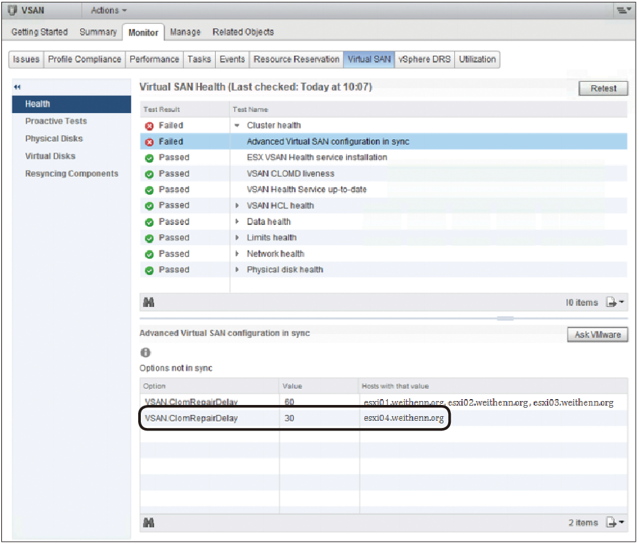Screen dimensions: 639x545
Task: Select Resyncing Components in the sidebar
Action: click(x=72, y=174)
